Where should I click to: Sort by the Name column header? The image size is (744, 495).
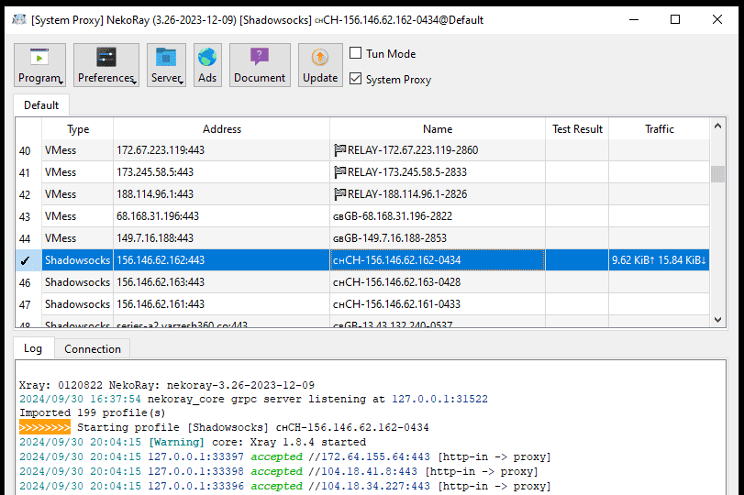click(x=438, y=129)
